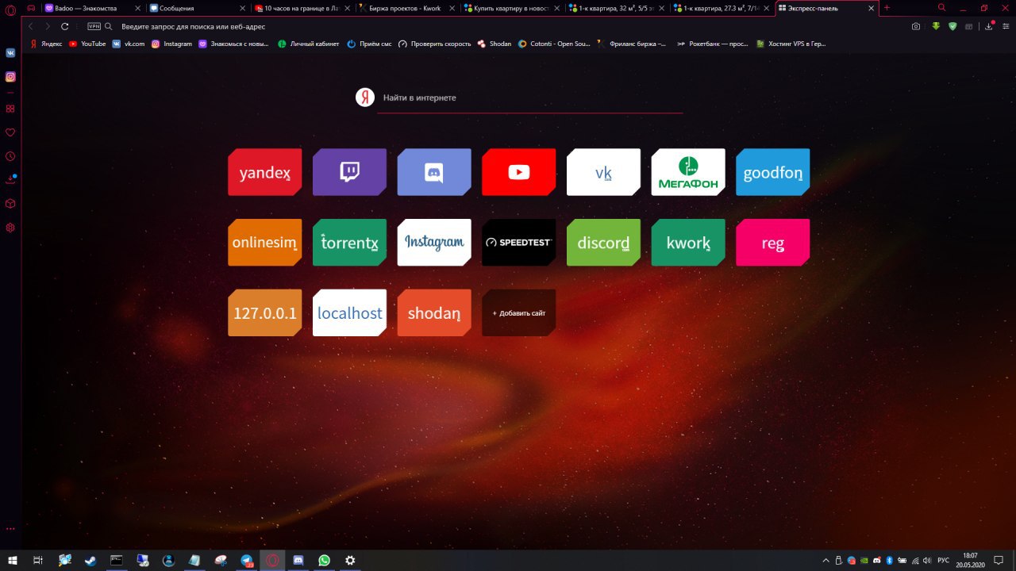The image size is (1016, 571).
Task: Switch to the 1-к квартира, 32 м² tab
Action: point(617,8)
